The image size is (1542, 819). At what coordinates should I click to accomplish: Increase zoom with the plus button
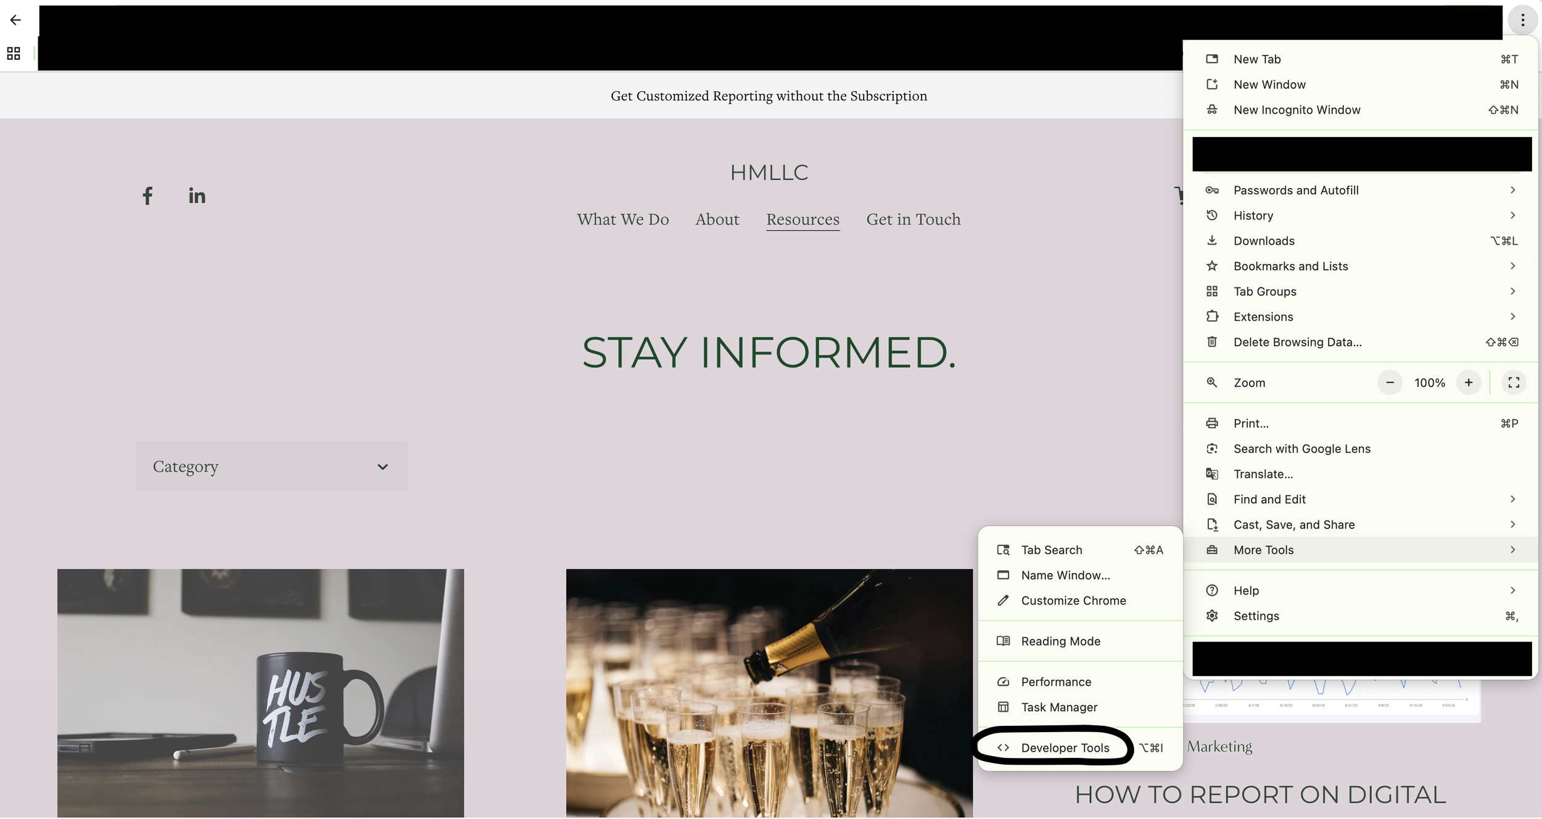pos(1469,383)
